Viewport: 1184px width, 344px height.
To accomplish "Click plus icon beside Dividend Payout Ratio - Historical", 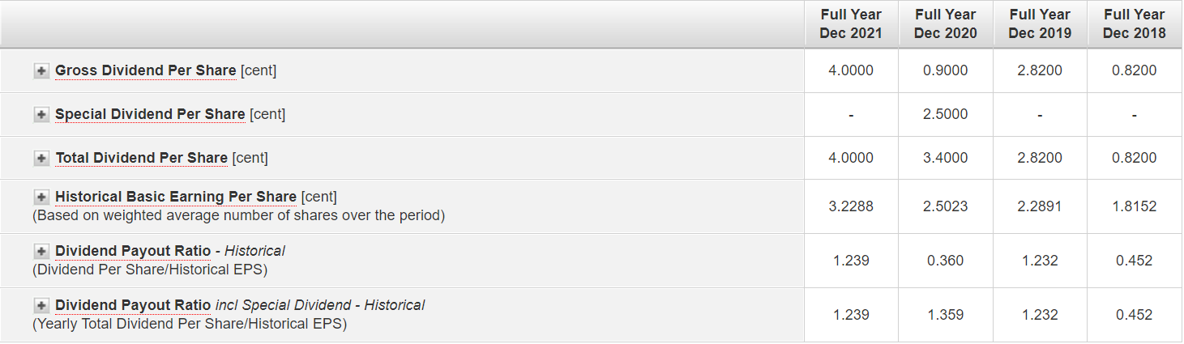I will coord(41,252).
